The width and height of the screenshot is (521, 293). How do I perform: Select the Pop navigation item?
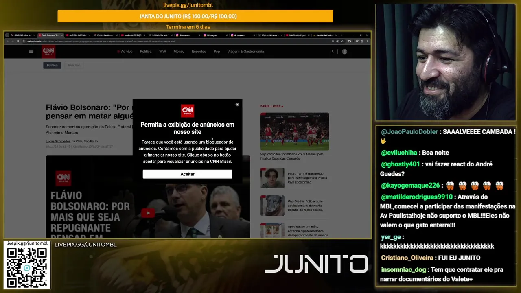point(217,52)
